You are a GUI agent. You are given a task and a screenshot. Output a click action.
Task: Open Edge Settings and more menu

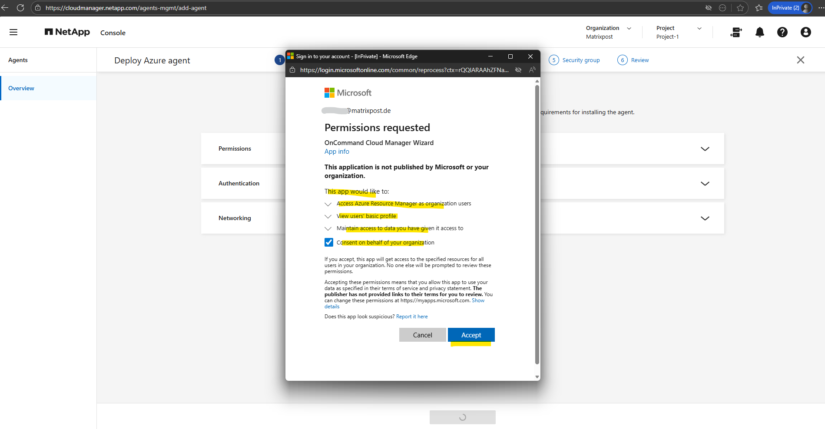click(821, 8)
